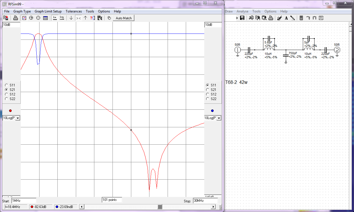The image size is (354, 212).
Task: Click the 101 points field
Action: [x=112, y=200]
